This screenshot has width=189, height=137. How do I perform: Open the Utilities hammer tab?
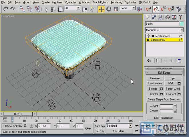(x=180, y=17)
